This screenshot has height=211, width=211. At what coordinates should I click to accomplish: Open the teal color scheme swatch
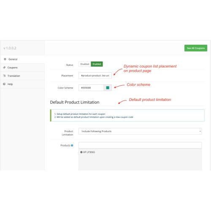pyautogui.click(x=108, y=88)
